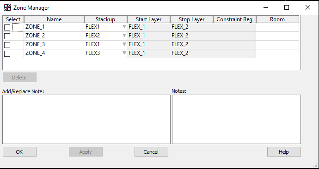Click inside the Add/Replace Note text box
This screenshot has width=319, height=169.
click(86, 119)
